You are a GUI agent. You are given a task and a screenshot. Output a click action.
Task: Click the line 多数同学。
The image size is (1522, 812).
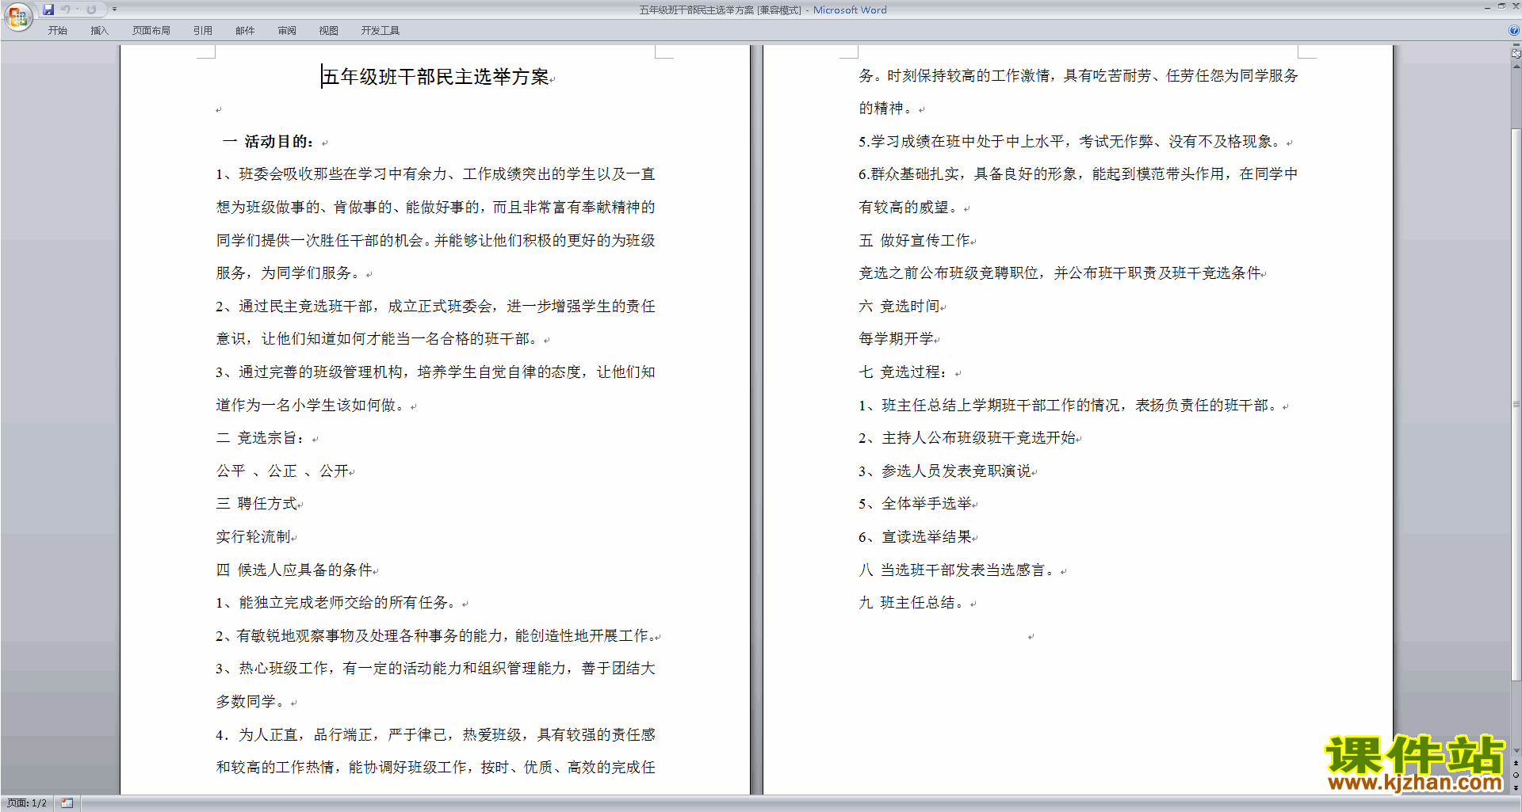251,702
